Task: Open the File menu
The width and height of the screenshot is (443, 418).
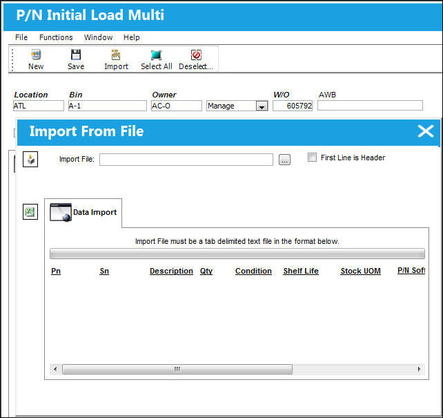Action: click(21, 37)
